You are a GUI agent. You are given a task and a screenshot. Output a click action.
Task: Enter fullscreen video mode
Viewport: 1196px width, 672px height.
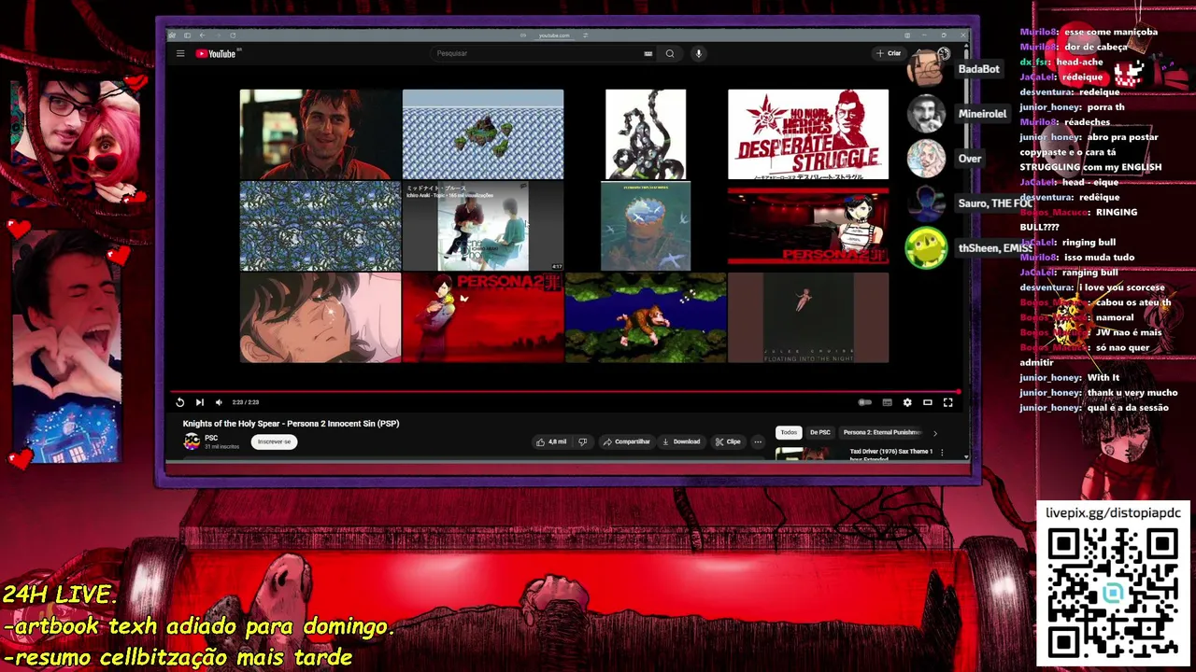pos(948,402)
